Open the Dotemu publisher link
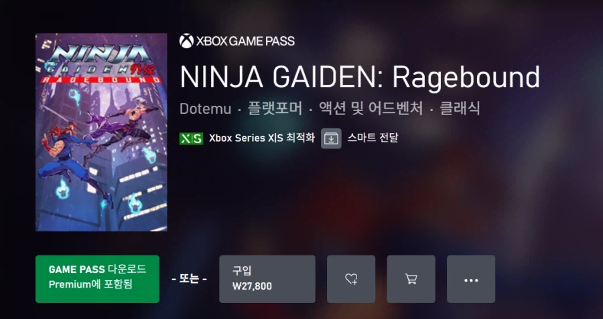This screenshot has width=603, height=319. pos(206,108)
